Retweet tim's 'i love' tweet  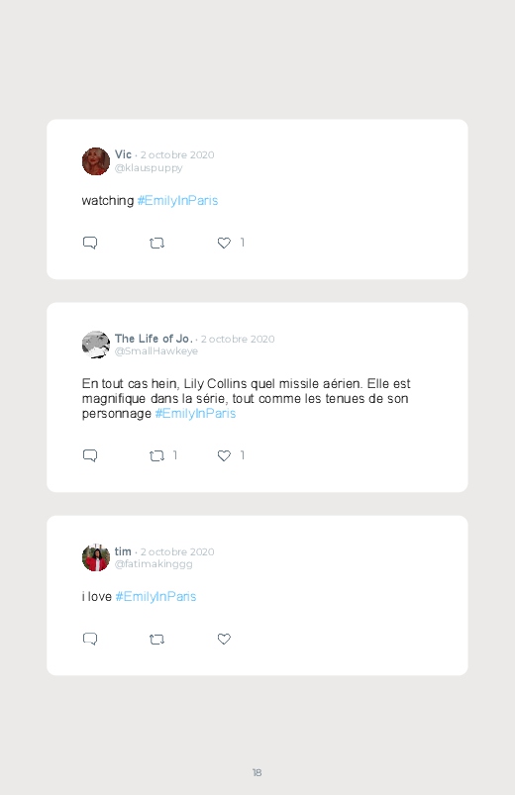[156, 640]
